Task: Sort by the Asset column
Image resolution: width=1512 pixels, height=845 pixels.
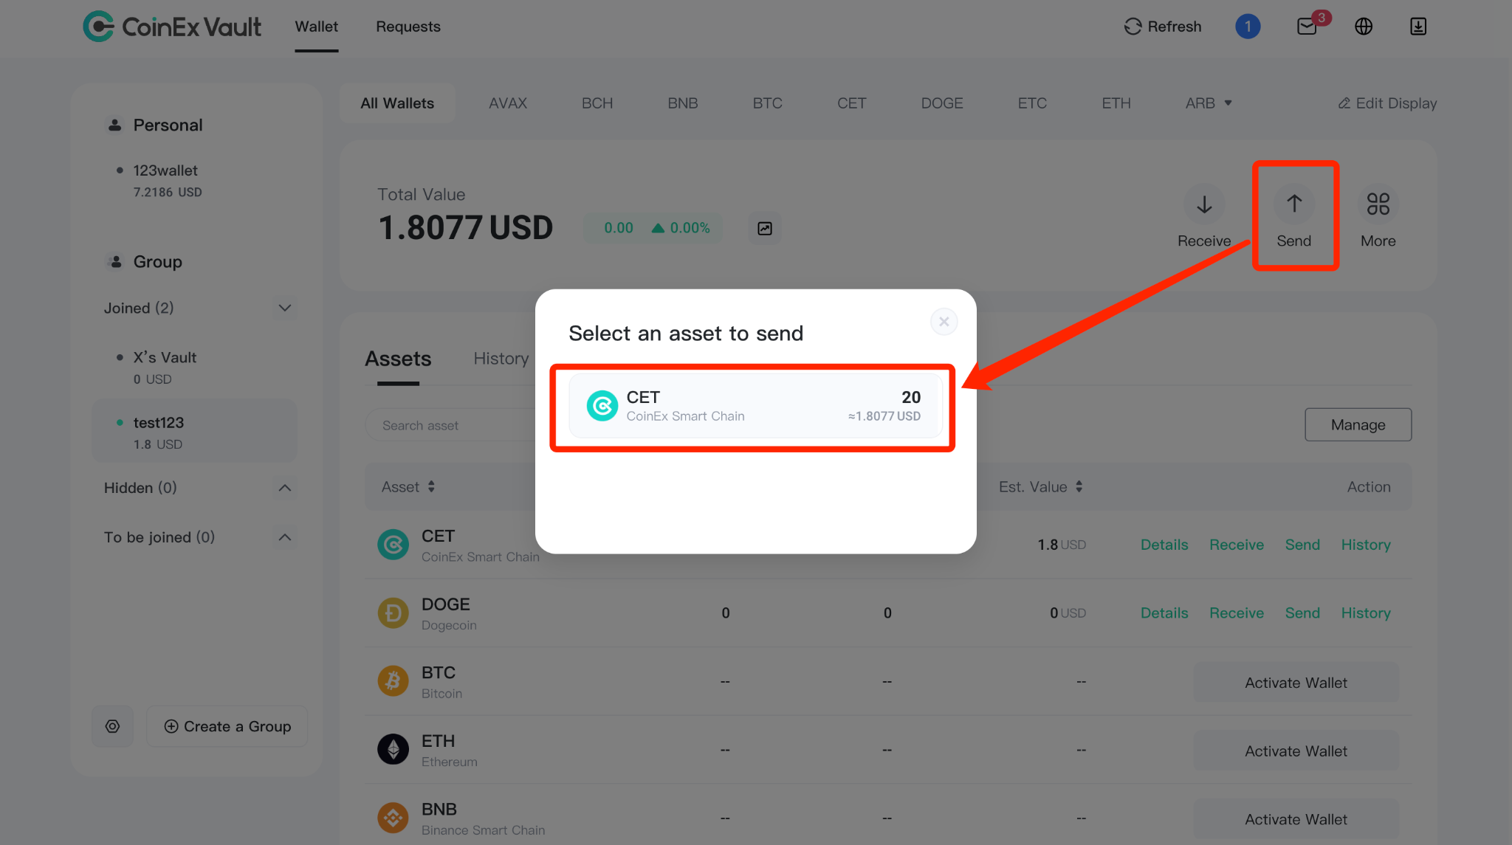Action: point(408,487)
